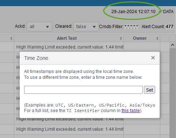Click the Cmdb Filter value
Image resolution: width=176 pixels, height=138 pixels.
[131, 27]
